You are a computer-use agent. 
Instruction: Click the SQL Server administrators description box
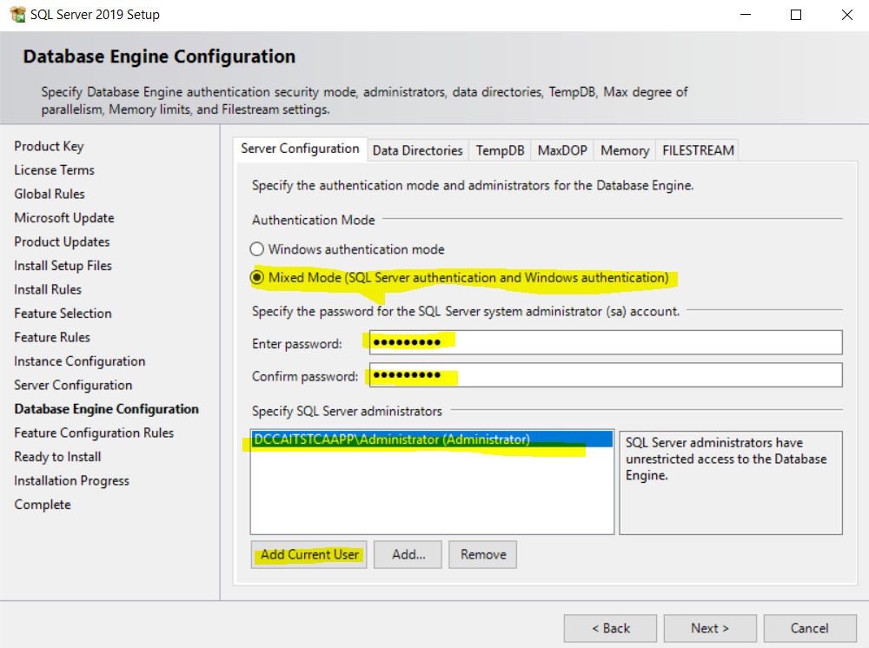tap(731, 482)
